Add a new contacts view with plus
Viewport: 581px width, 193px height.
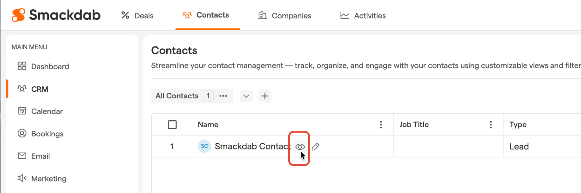click(x=265, y=96)
